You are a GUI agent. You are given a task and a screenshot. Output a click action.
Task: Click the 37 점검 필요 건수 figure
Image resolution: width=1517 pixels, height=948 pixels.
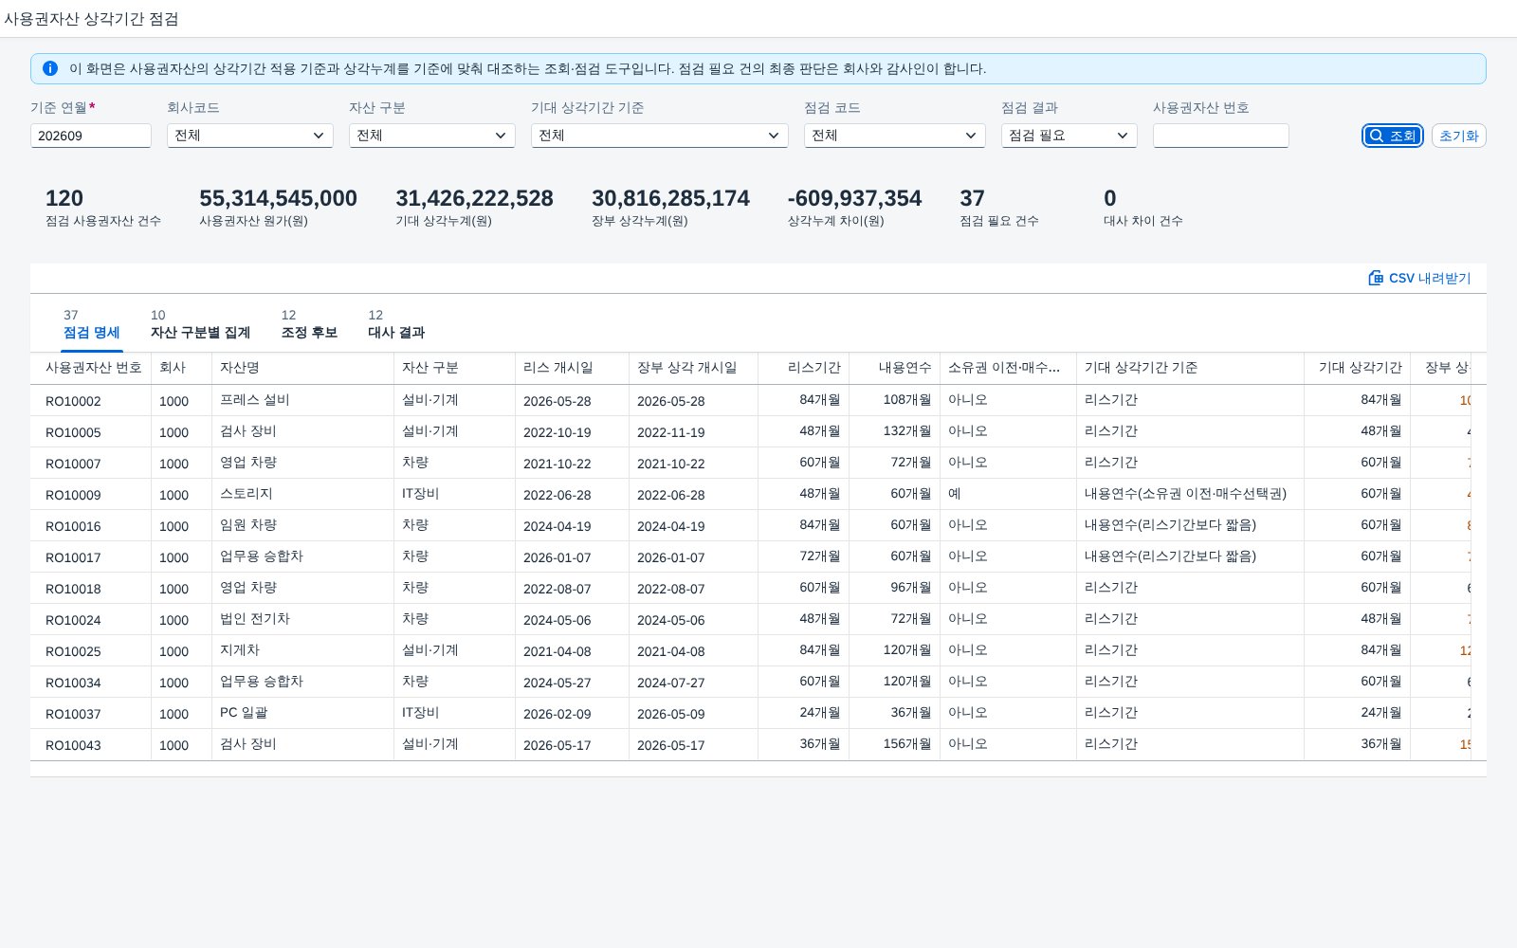point(972,198)
